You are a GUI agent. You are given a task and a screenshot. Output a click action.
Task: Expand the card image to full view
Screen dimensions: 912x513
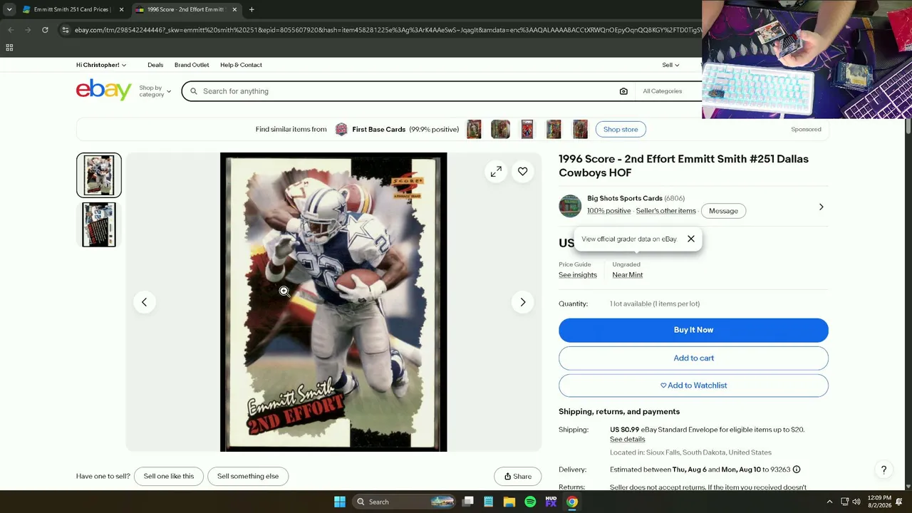496,172
